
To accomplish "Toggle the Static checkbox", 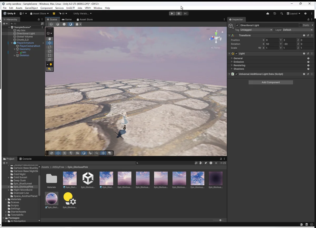I will pos(301,25).
